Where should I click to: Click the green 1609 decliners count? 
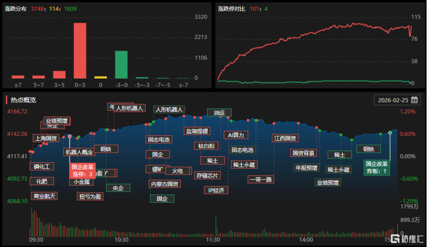click(70, 9)
